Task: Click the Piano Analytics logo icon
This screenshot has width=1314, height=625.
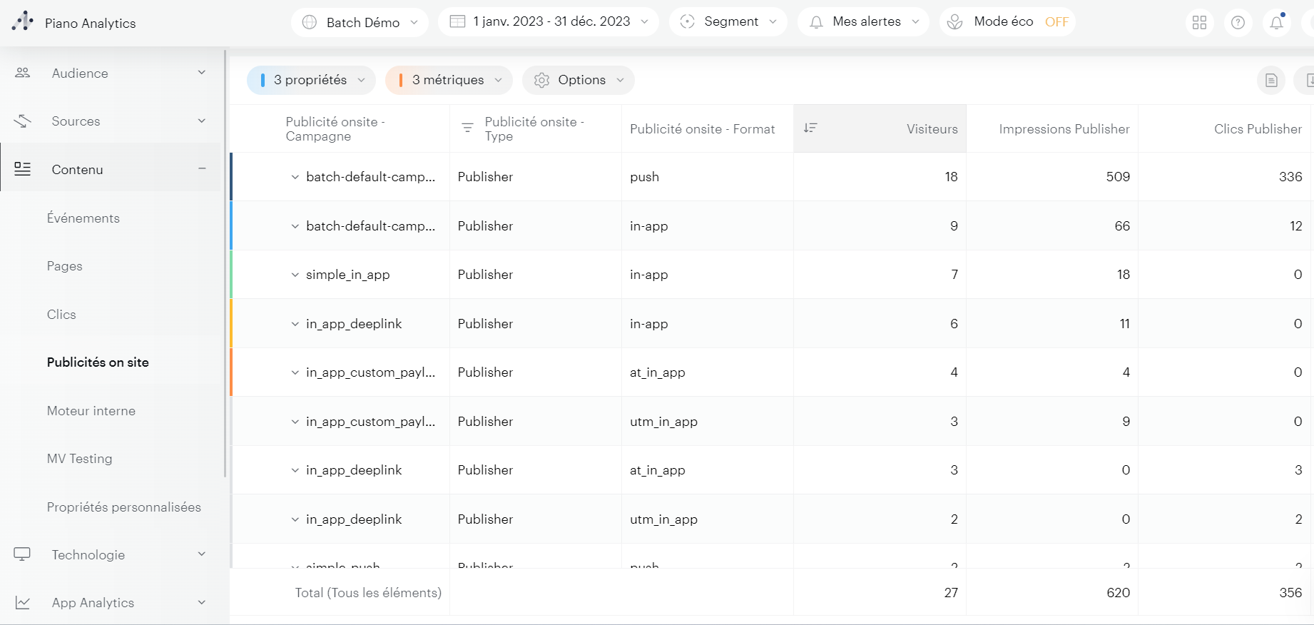Action: (x=23, y=21)
